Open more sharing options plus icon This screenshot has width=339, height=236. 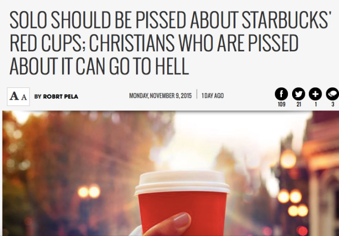point(315,94)
